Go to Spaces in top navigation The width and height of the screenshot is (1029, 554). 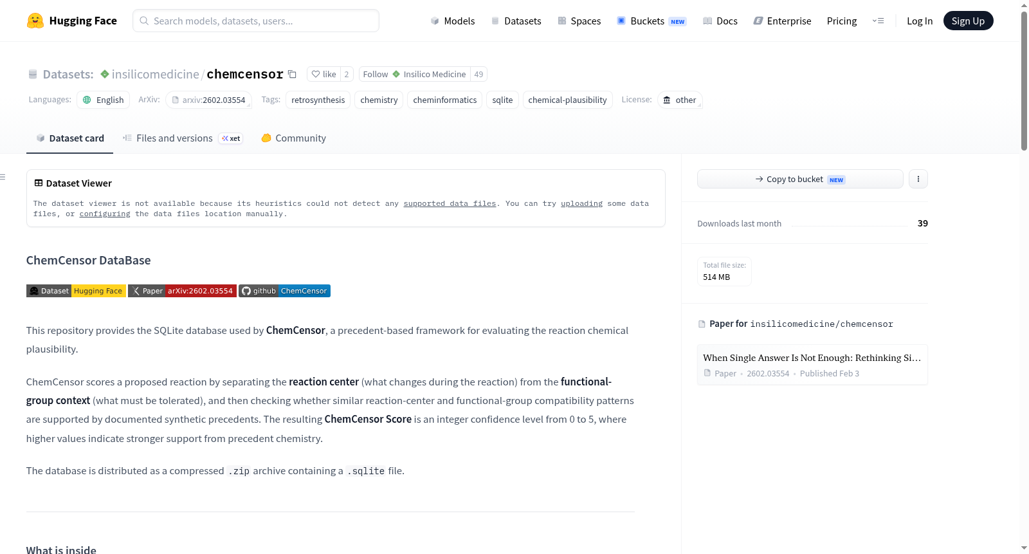(x=579, y=21)
